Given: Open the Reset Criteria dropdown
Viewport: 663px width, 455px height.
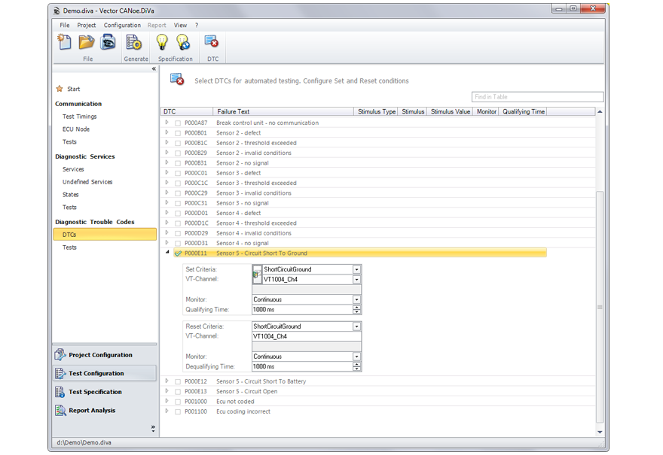Looking at the screenshot, I should [x=357, y=326].
